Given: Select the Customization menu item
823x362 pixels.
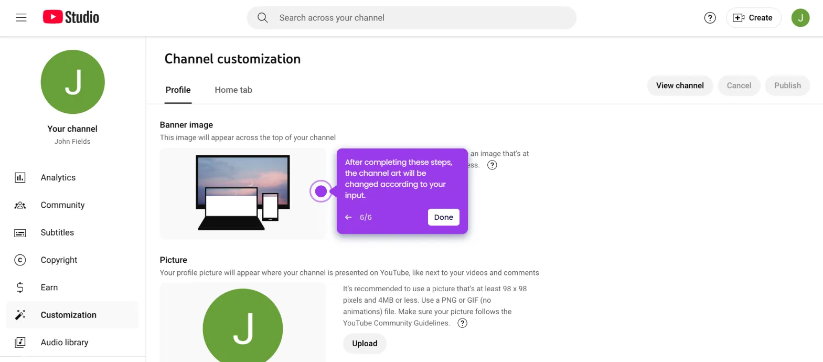Looking at the screenshot, I should pyautogui.click(x=72, y=315).
